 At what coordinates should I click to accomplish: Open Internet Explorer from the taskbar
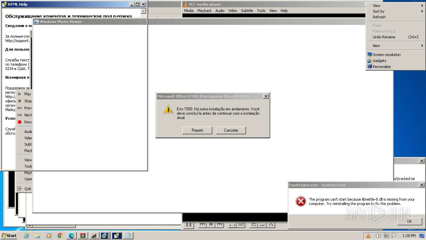[26, 236]
